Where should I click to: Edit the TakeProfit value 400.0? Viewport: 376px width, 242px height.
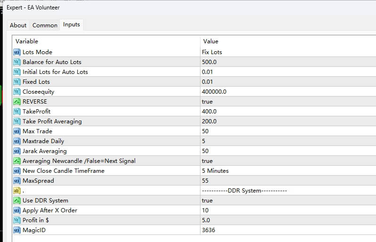pyautogui.click(x=209, y=112)
